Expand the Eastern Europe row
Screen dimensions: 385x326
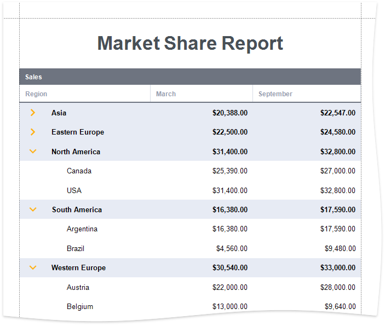(33, 132)
